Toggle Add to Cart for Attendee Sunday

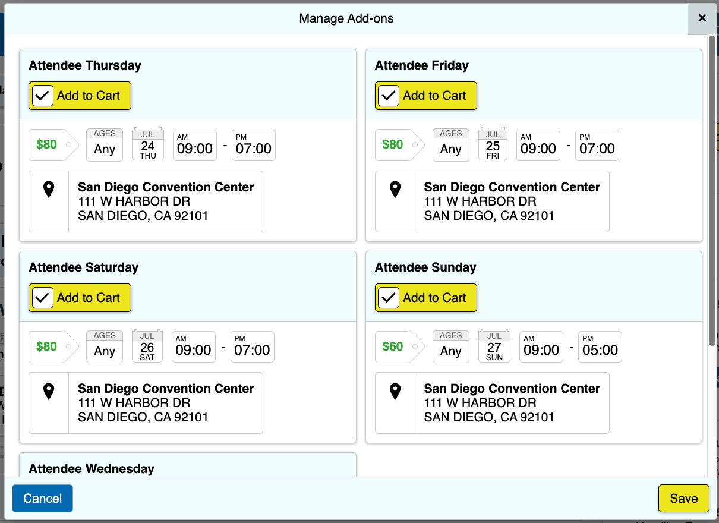point(389,298)
